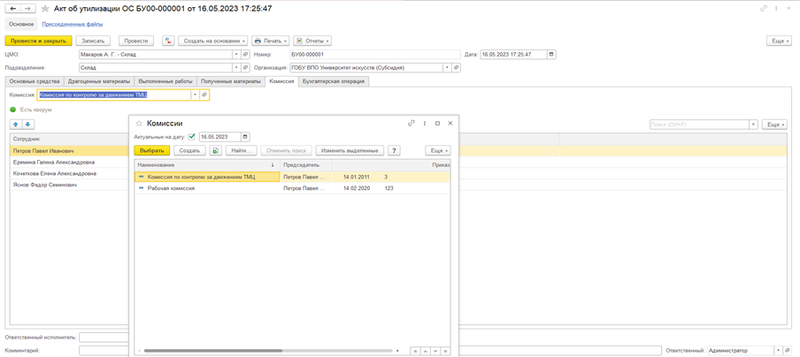800x357 pixels.
Task: Select employee Еремина Галина Александровна
Action: coord(54,162)
